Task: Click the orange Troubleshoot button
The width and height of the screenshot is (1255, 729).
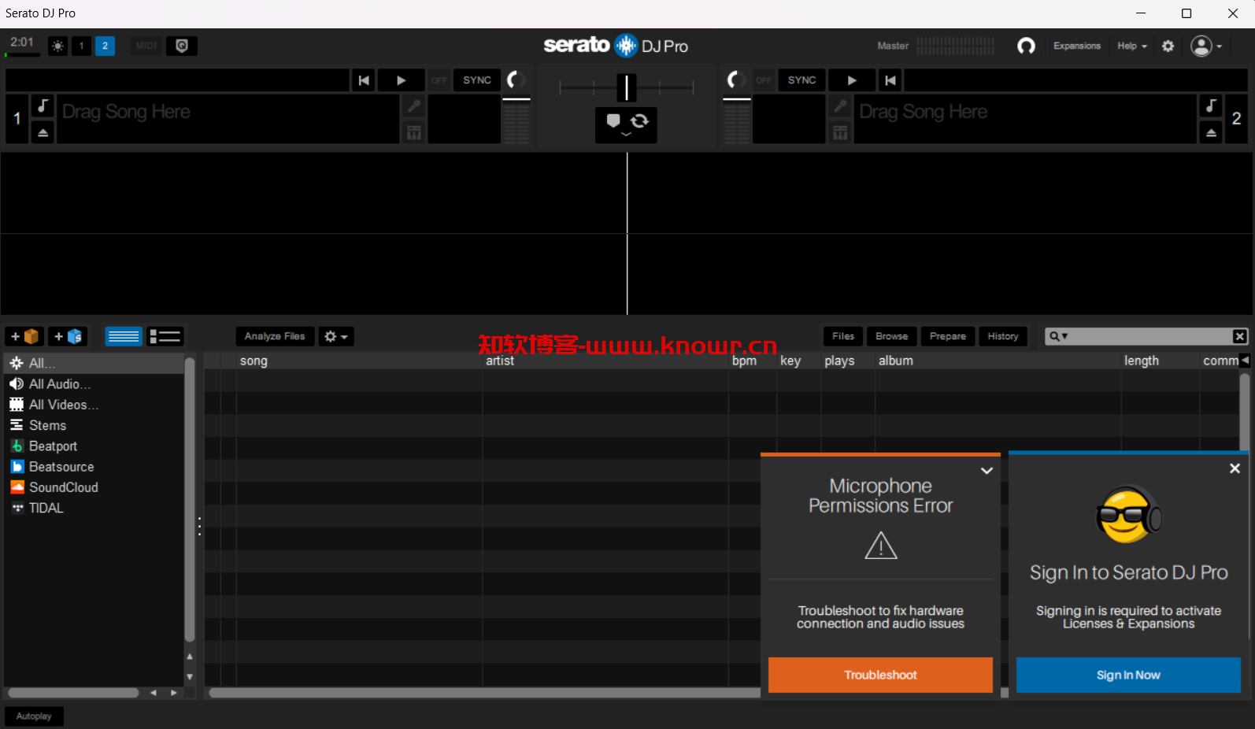Action: tap(880, 675)
